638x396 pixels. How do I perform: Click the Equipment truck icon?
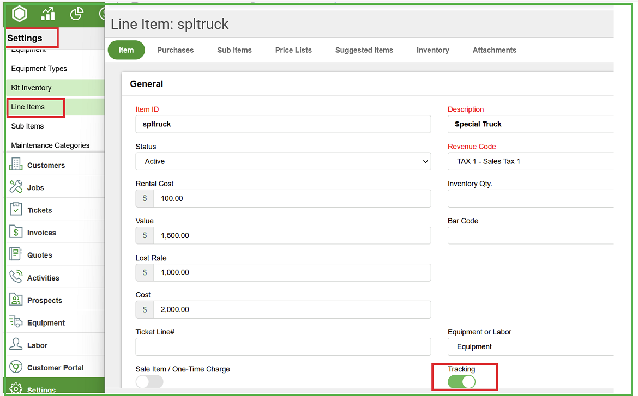[x=16, y=321]
